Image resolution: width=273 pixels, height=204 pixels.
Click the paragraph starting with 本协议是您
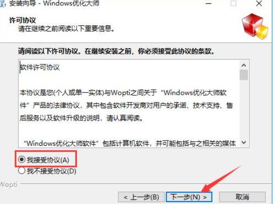pos(126,105)
